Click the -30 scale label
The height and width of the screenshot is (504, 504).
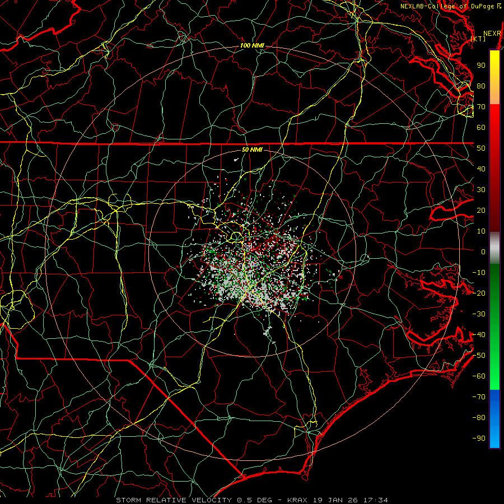tap(479, 314)
